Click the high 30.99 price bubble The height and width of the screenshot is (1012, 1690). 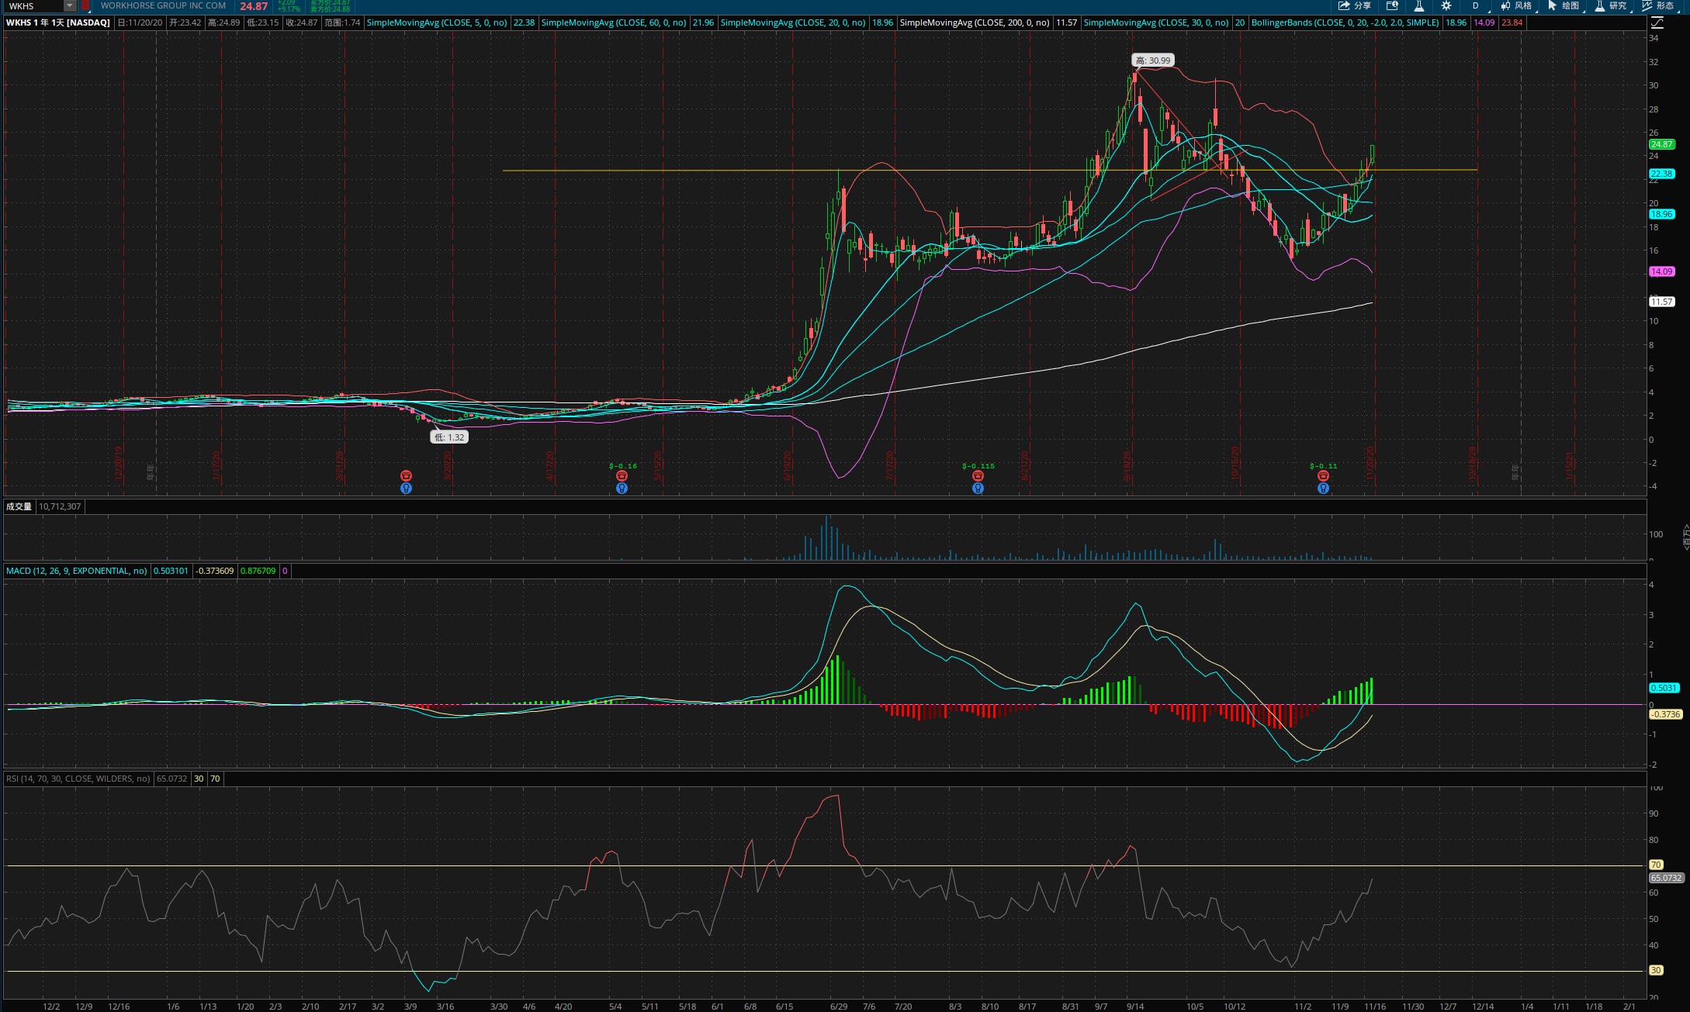(1153, 60)
